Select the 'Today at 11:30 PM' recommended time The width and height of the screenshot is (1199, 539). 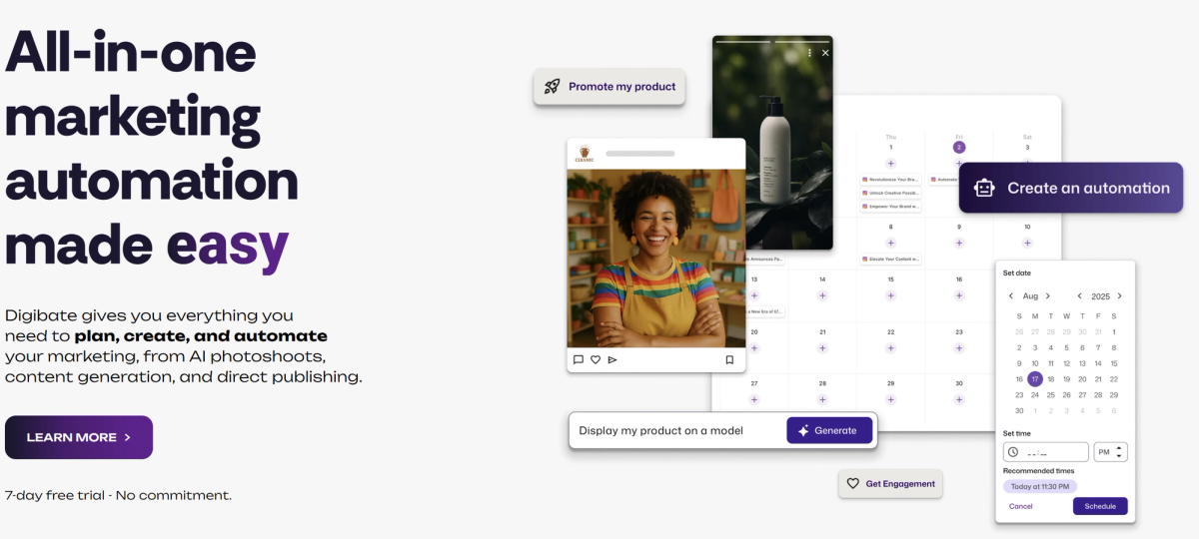(x=1040, y=486)
